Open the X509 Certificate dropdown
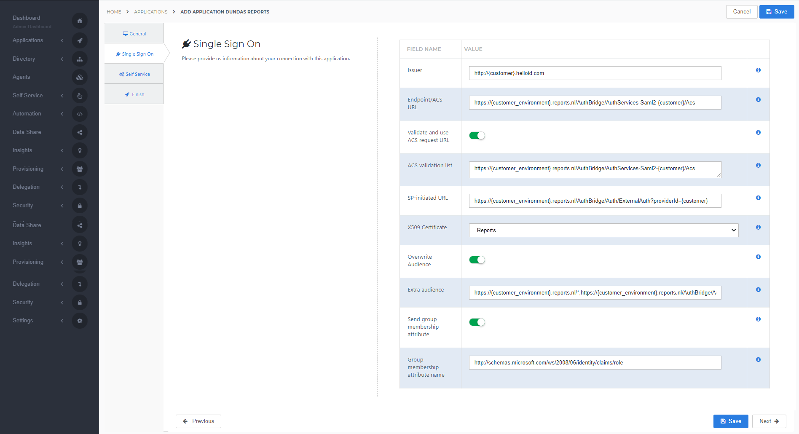Screen dimensions: 799x434 click(x=603, y=230)
